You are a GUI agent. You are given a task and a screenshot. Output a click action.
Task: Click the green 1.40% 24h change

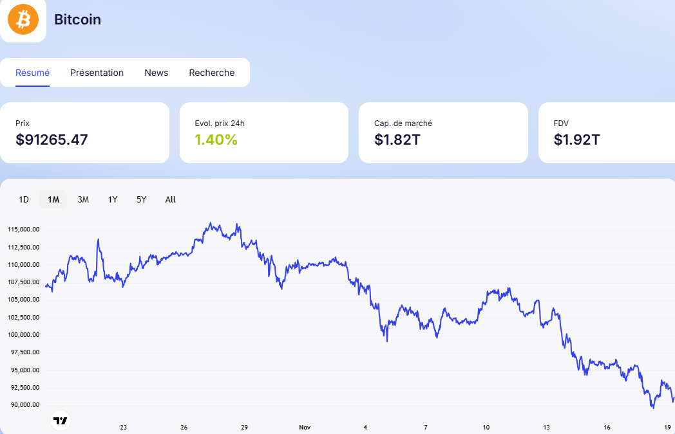(x=216, y=140)
